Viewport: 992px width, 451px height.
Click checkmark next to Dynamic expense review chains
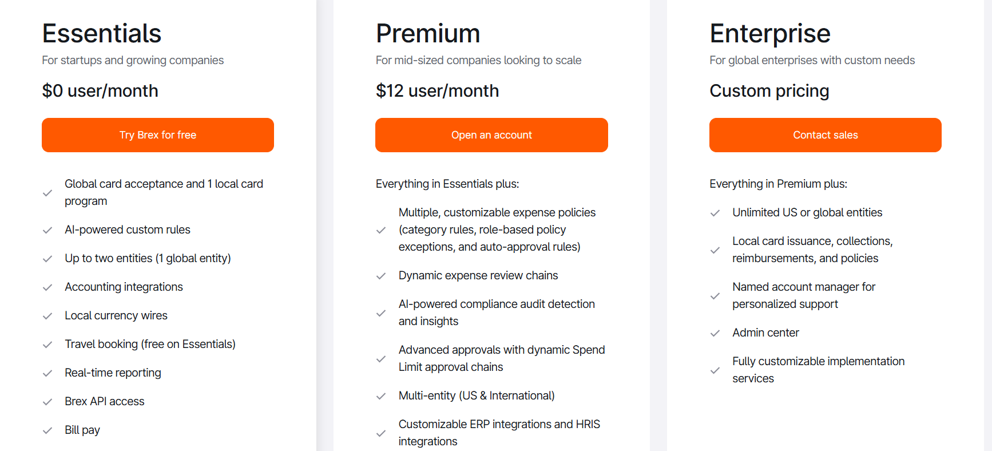(x=381, y=276)
